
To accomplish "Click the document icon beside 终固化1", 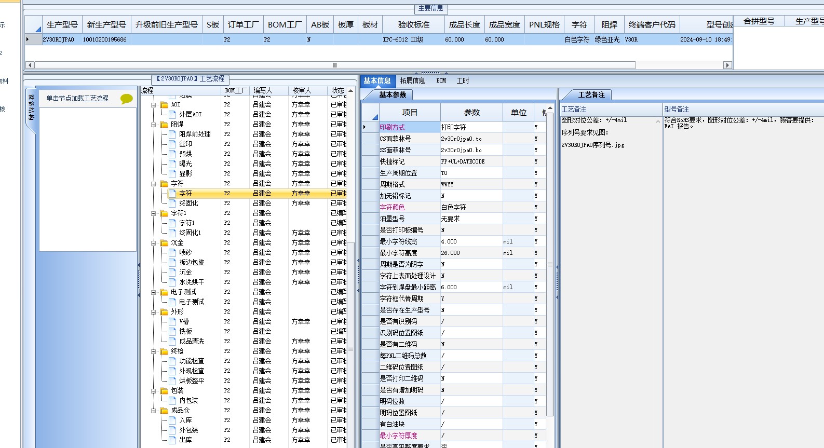I will (x=172, y=233).
